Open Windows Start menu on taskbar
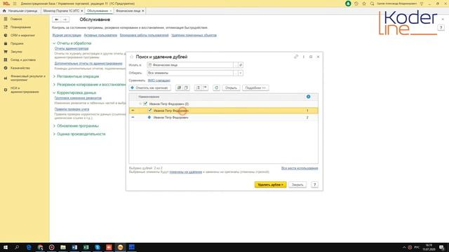Image resolution: width=449 pixels, height=252 pixels. click(6, 247)
